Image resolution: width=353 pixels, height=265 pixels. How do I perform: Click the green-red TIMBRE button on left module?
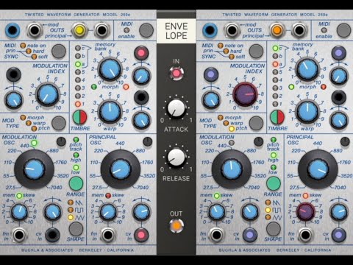click(79, 117)
